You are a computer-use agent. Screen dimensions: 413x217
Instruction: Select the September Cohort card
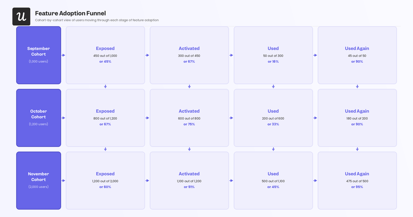39,55
